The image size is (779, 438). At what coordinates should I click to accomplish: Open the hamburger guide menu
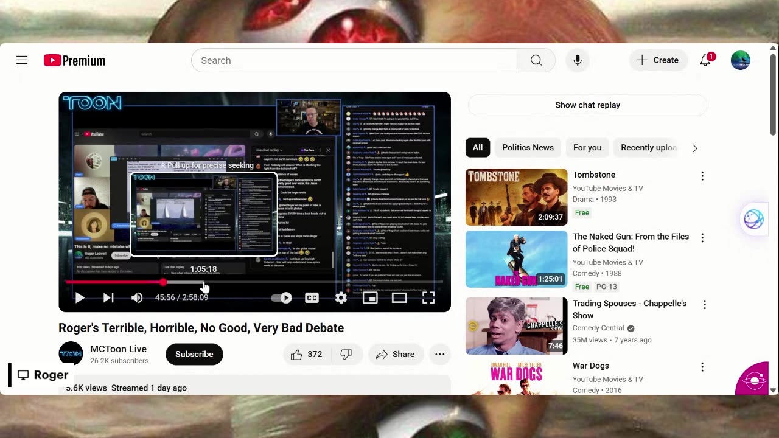point(22,60)
